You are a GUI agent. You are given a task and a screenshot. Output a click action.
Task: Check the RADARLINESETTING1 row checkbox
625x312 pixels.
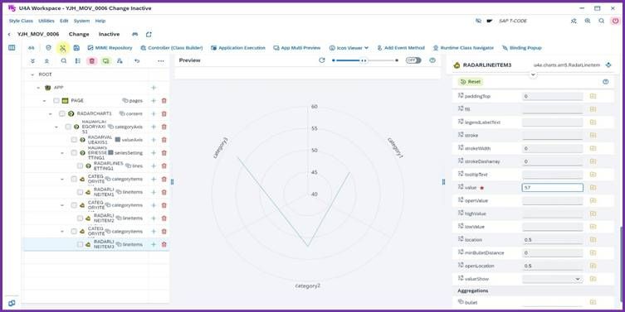[x=80, y=166]
